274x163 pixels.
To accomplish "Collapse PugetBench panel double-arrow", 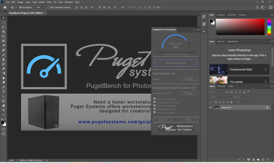I will click(x=194, y=30).
